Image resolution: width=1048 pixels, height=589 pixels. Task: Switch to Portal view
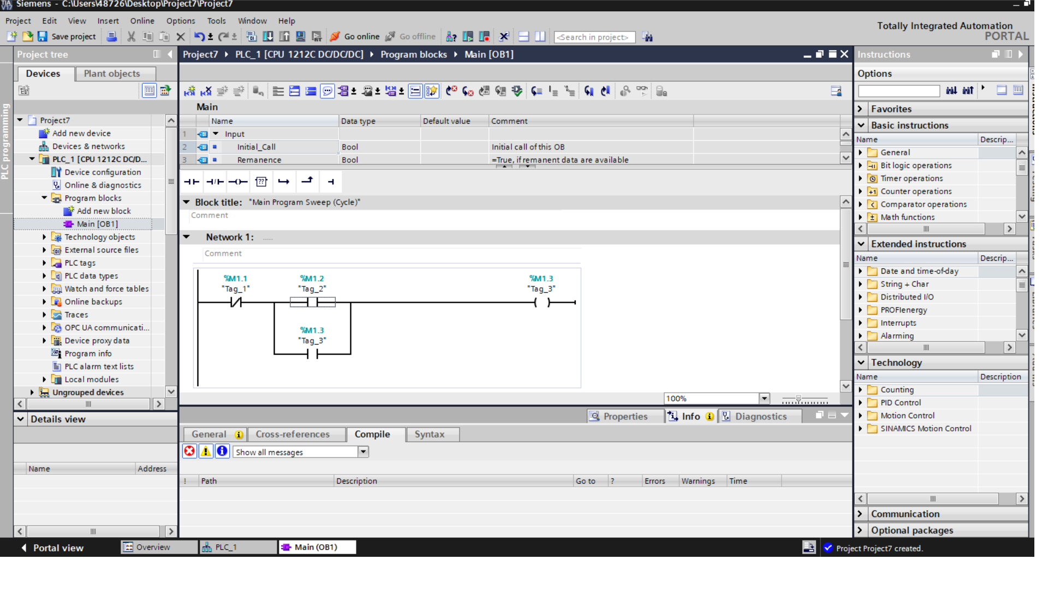52,548
